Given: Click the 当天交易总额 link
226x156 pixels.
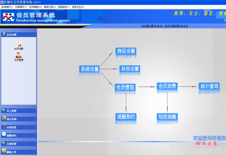Looking at the screenshot, I should (176, 26).
